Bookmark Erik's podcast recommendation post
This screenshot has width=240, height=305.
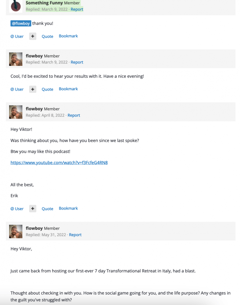click(x=68, y=208)
